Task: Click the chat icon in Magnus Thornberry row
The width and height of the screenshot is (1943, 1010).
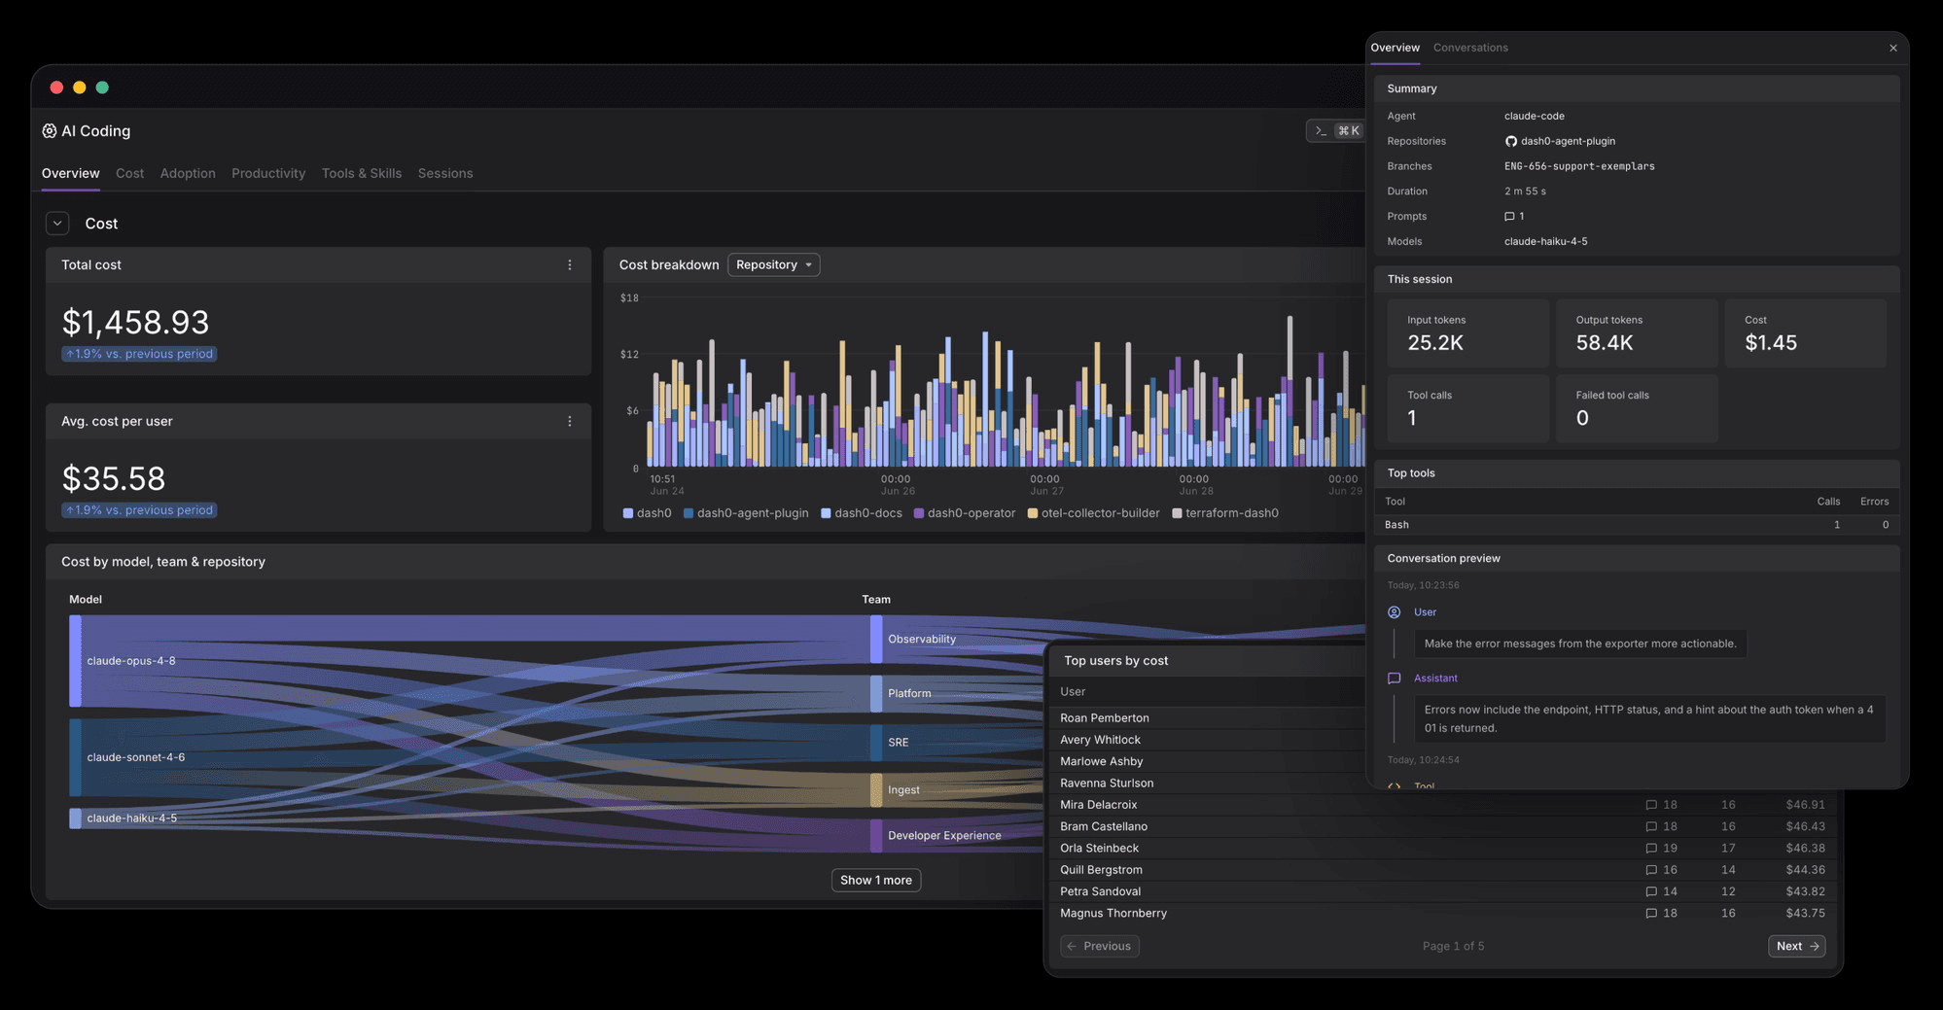Action: point(1650,914)
